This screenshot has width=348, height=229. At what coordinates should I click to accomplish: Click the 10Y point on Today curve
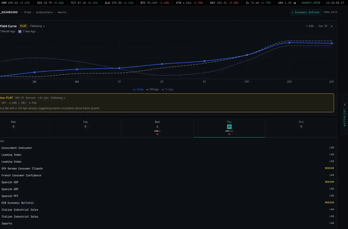pos(247,55)
